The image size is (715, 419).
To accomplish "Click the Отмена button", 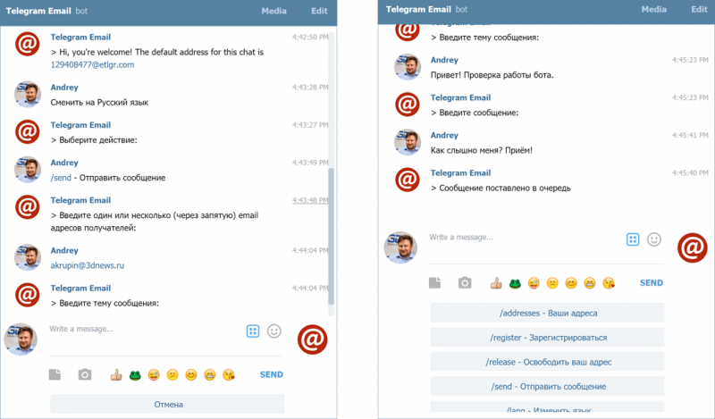I will point(167,405).
